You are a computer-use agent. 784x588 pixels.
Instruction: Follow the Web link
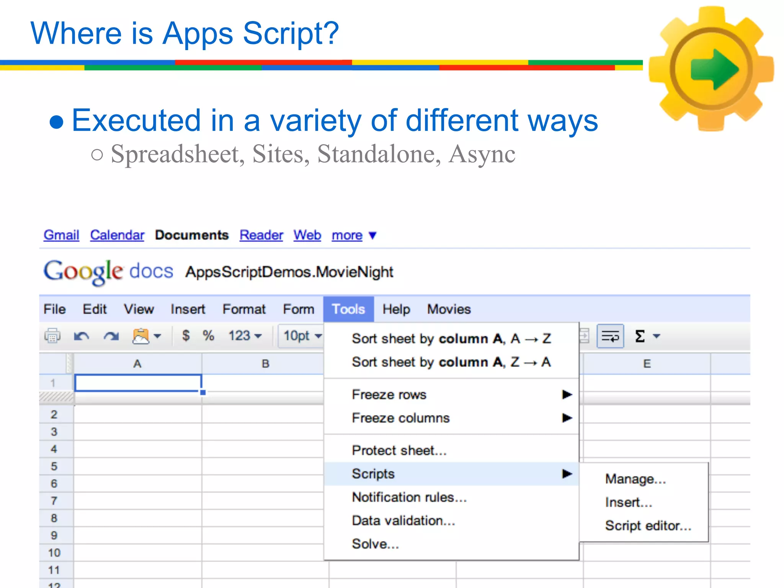[307, 235]
